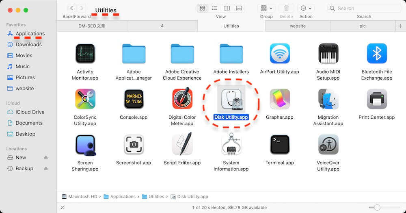Click the Search field

pos(364,8)
